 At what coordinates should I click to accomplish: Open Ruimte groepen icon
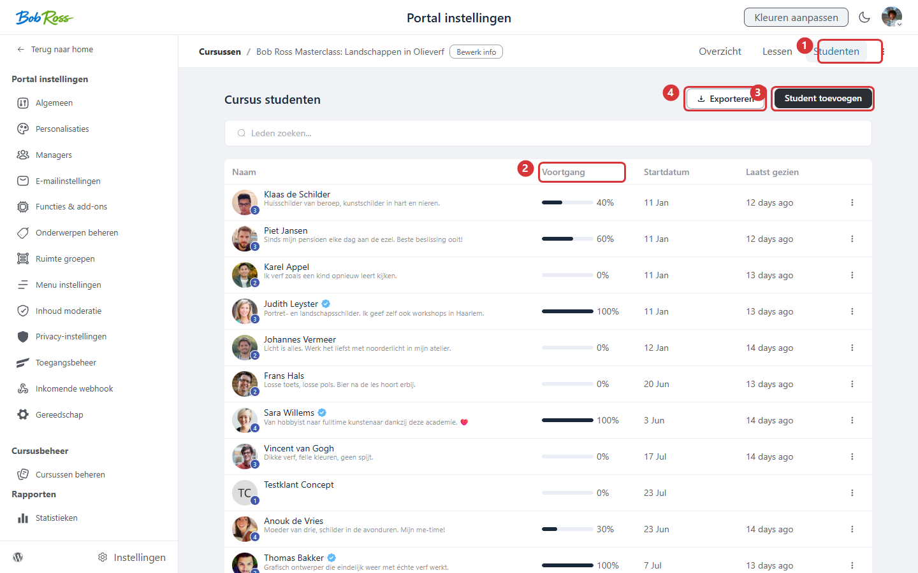(23, 258)
